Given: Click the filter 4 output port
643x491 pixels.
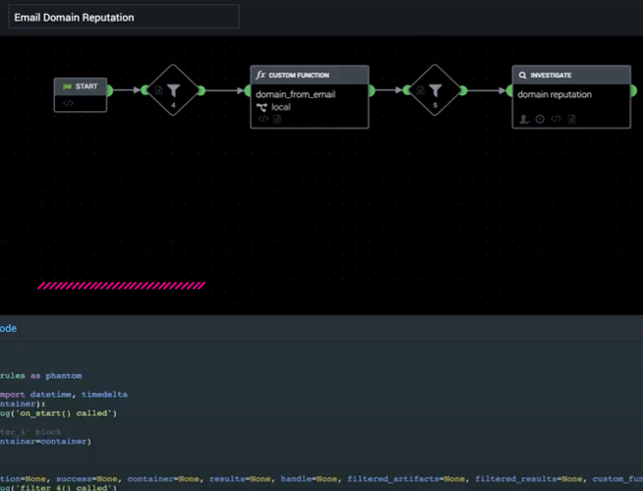Looking at the screenshot, I should click(202, 90).
